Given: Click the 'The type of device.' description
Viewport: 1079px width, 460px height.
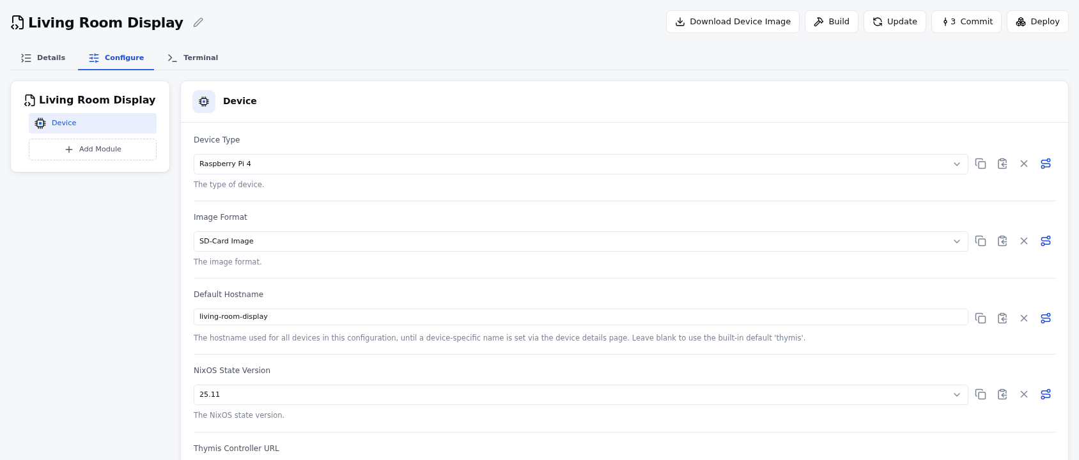Looking at the screenshot, I should 229,185.
